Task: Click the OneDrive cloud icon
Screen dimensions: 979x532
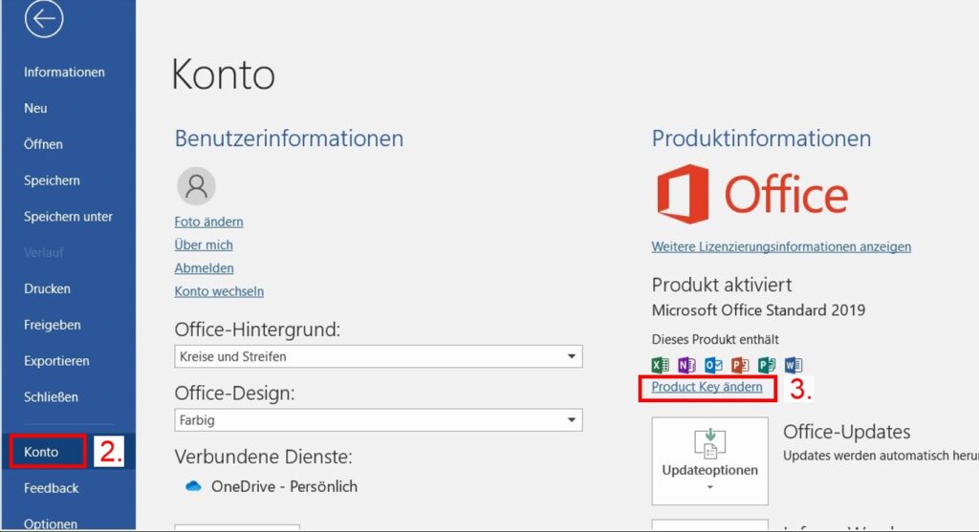Action: click(193, 486)
